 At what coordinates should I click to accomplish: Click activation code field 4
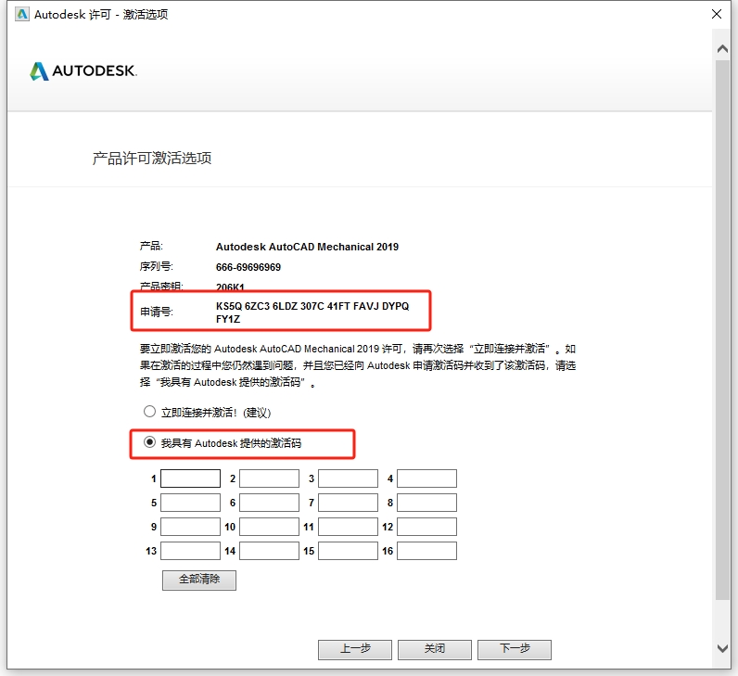coord(426,478)
